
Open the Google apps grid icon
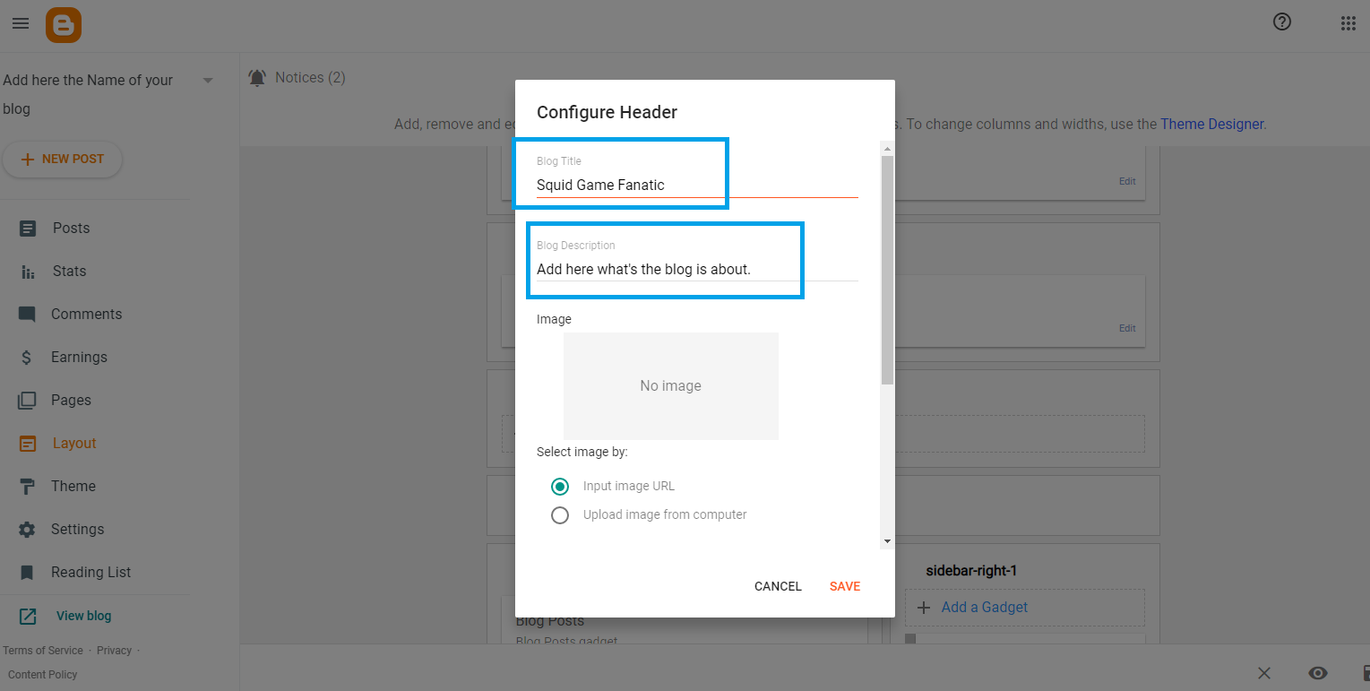pyautogui.click(x=1348, y=23)
